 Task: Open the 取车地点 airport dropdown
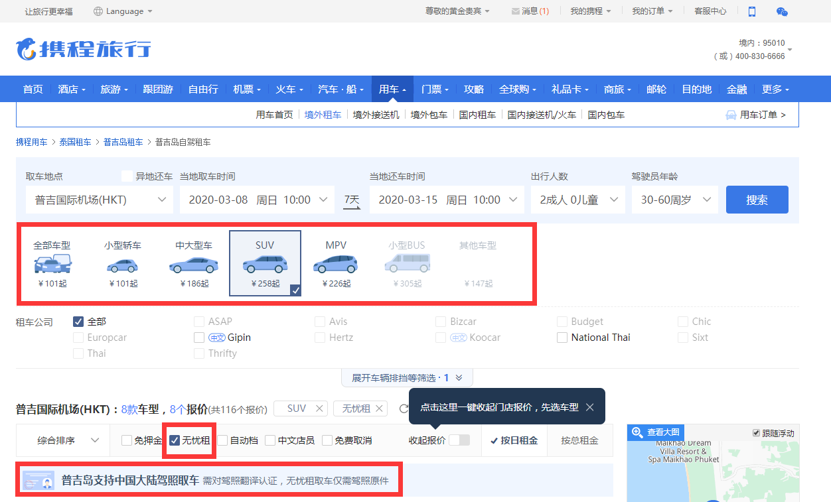(99, 200)
